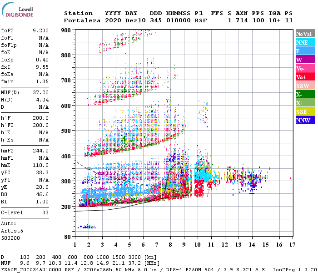Click the Ion2Png 1.3.20 version text
The height and width of the screenshot is (273, 318).
point(295,270)
